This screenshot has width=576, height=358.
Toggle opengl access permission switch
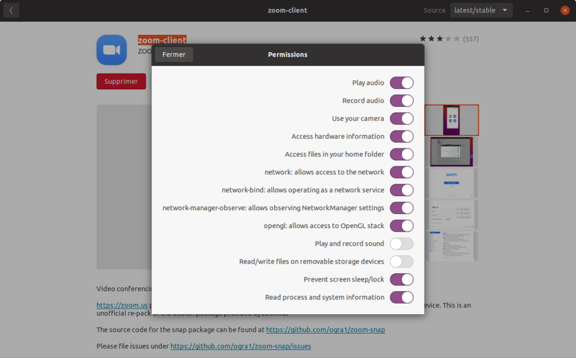coord(402,226)
